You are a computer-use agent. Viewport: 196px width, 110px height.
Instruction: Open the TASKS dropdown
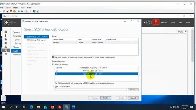182,32
